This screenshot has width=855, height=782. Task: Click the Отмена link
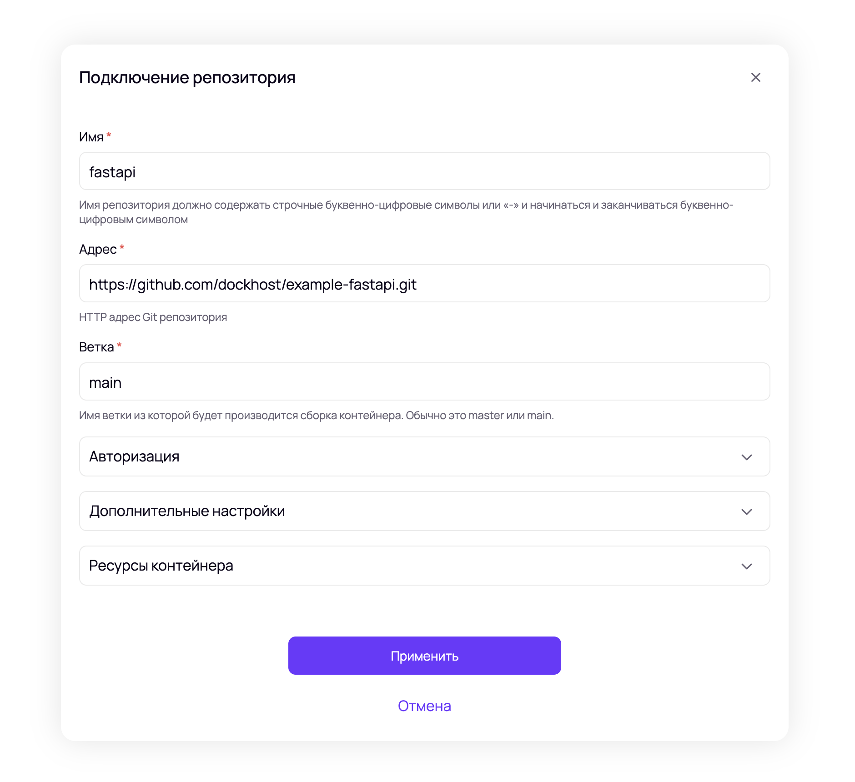point(424,706)
